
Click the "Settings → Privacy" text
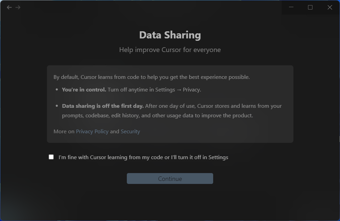[x=178, y=90]
